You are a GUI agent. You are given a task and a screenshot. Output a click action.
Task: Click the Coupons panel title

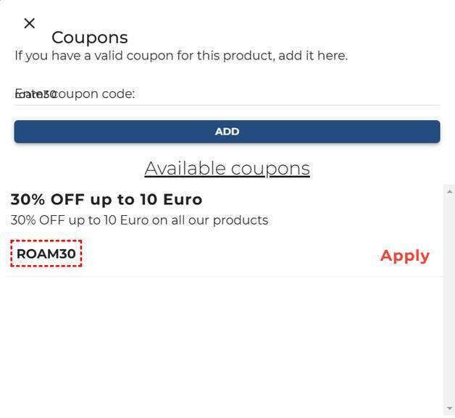[x=90, y=38]
